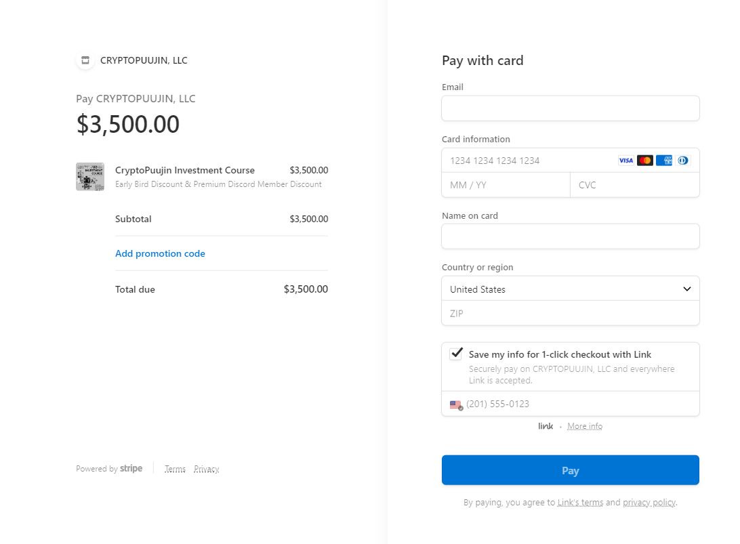Click the MM / YY expiry field
Viewport: 740px width, 544px height.
(506, 185)
